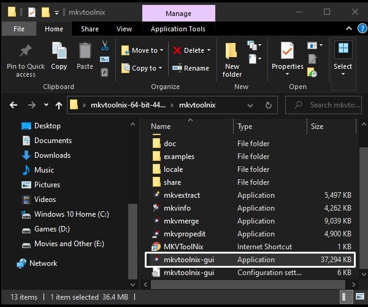This screenshot has width=368, height=307.
Task: Click the New folder icon in title bar
Action: tap(45, 12)
